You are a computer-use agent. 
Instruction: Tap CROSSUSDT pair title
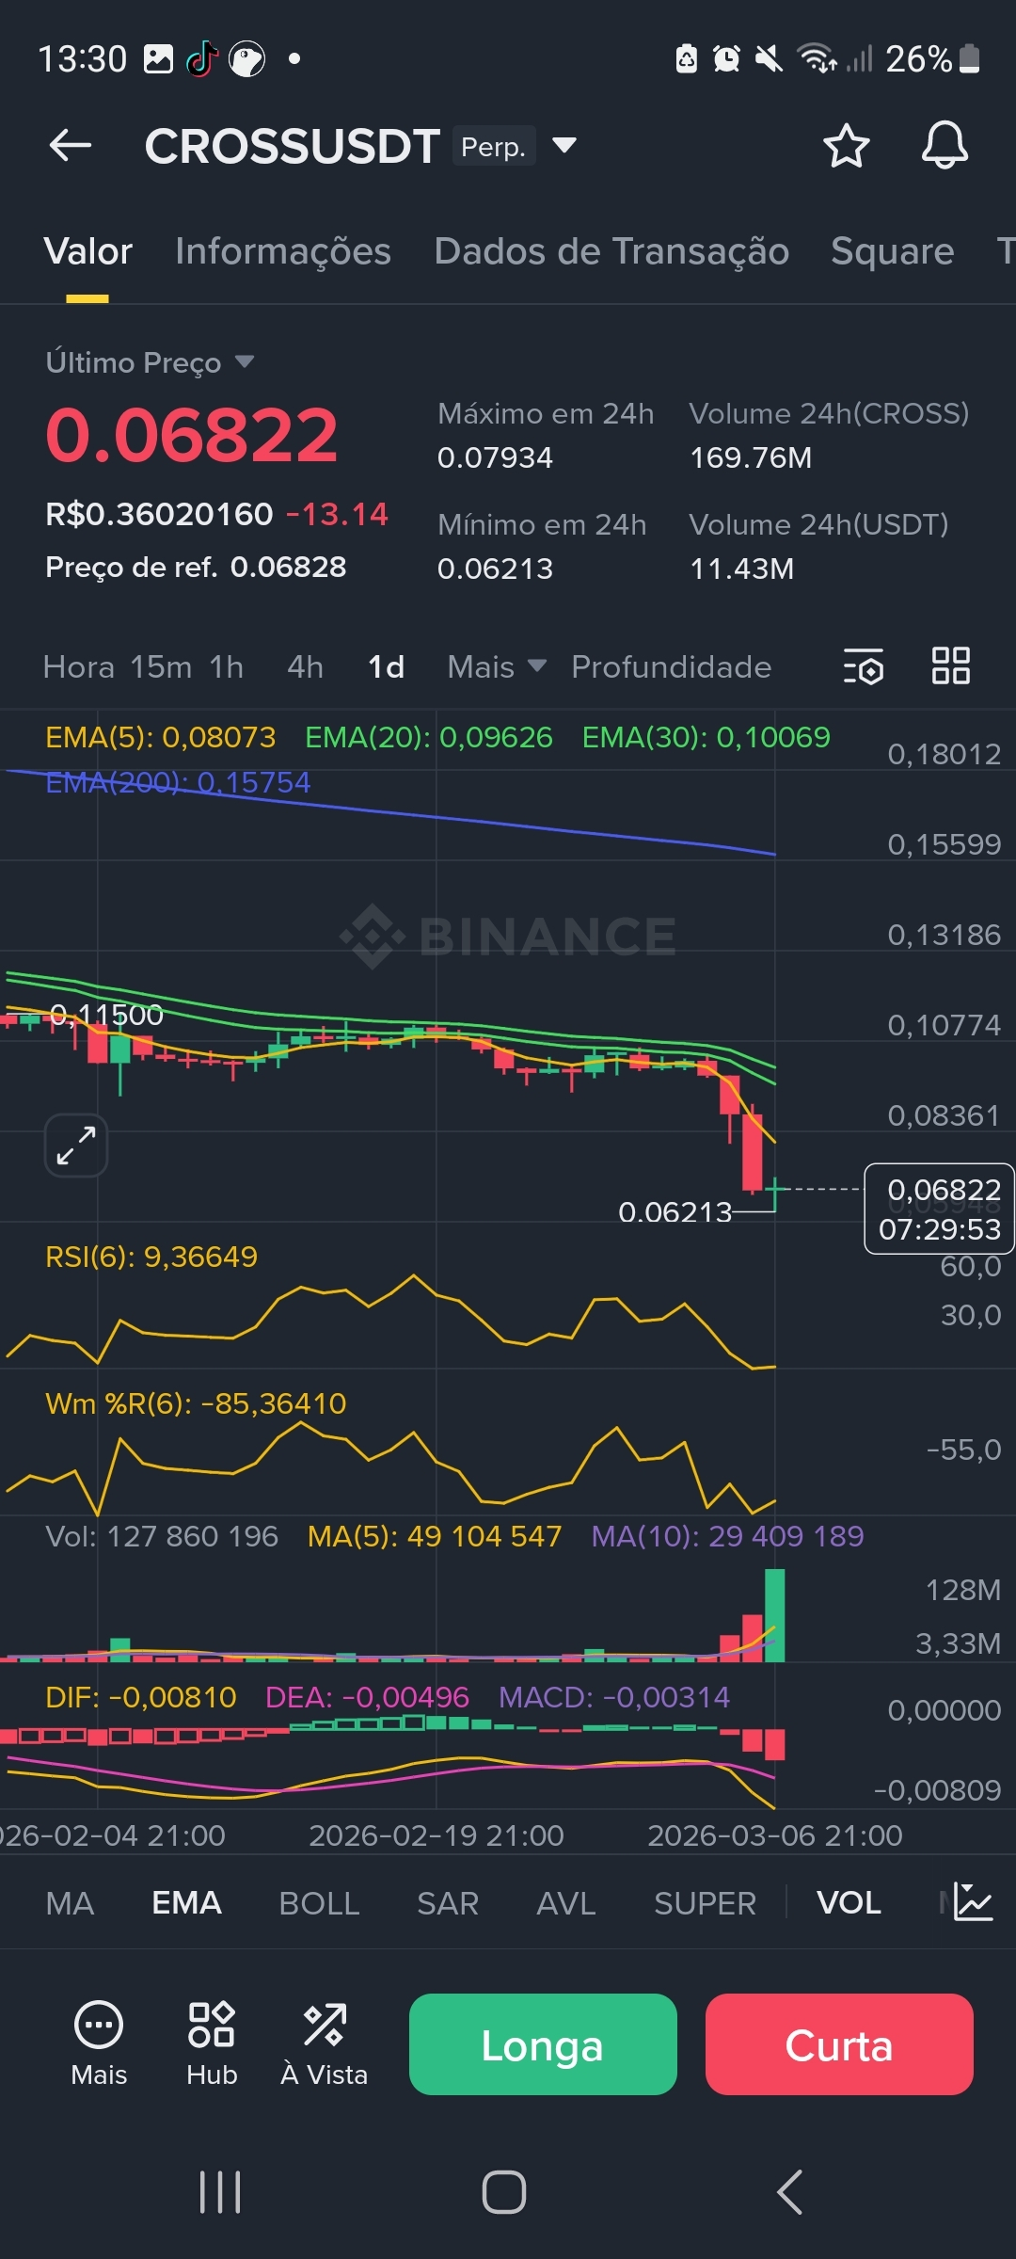(293, 146)
